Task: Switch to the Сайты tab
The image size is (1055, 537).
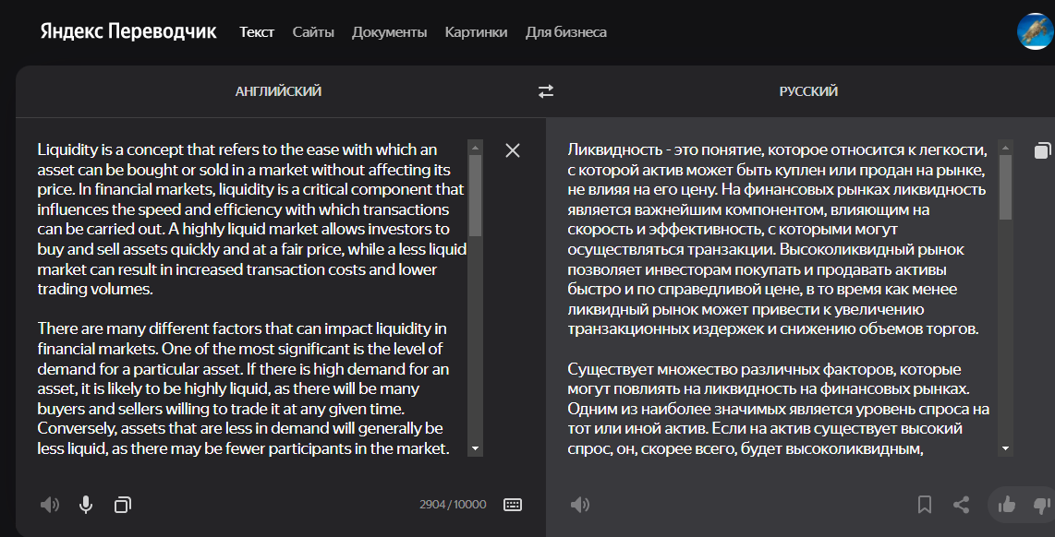Action: [x=313, y=31]
